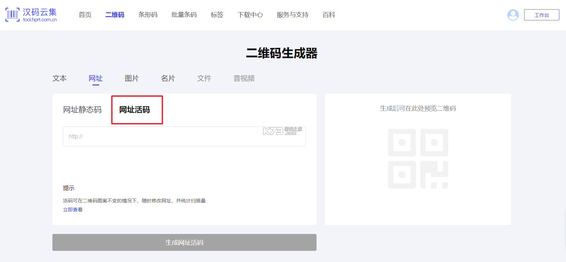
Task: Switch to the 网址静态码 sub-tab
Action: [82, 110]
